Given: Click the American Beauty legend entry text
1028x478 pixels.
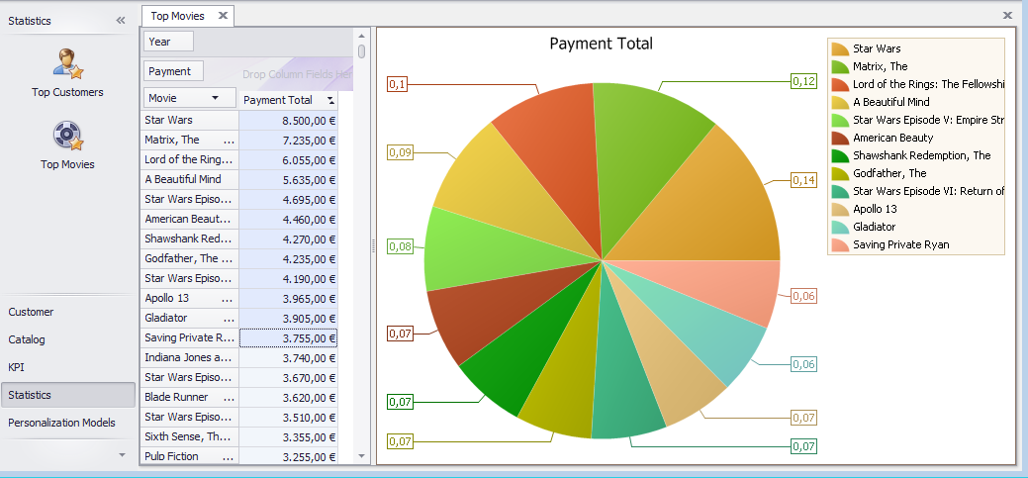Looking at the screenshot, I should pos(892,138).
